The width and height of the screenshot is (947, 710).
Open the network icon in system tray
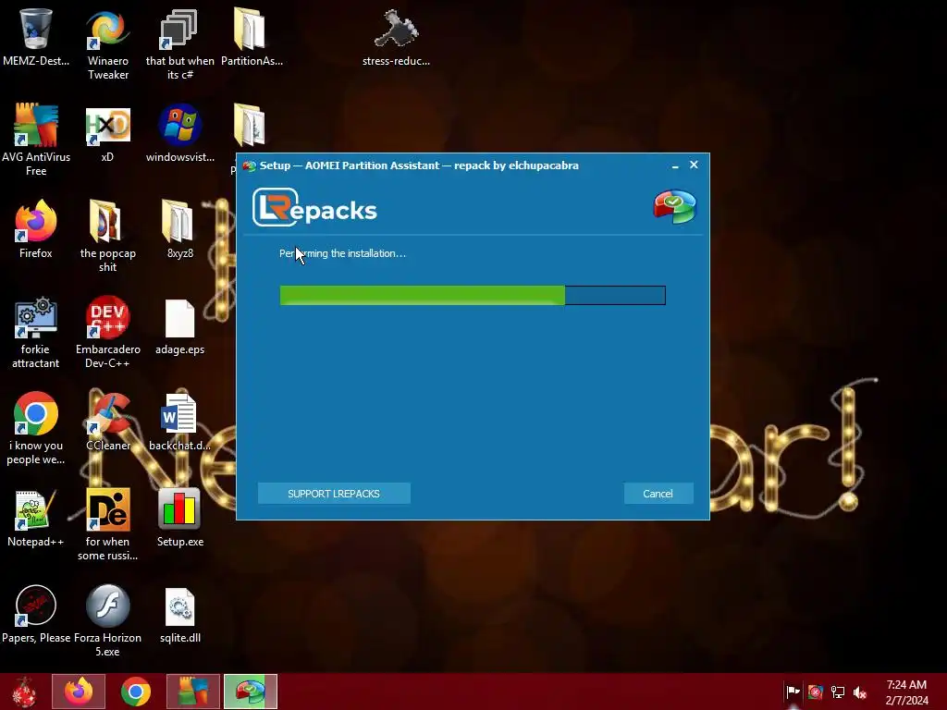coord(838,692)
